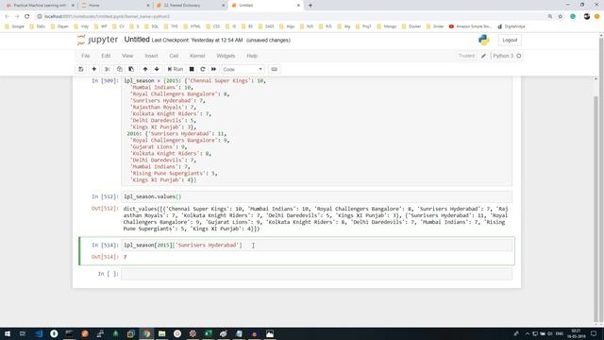
Task: Cut selected cells with scissors icon
Action: (x=108, y=69)
